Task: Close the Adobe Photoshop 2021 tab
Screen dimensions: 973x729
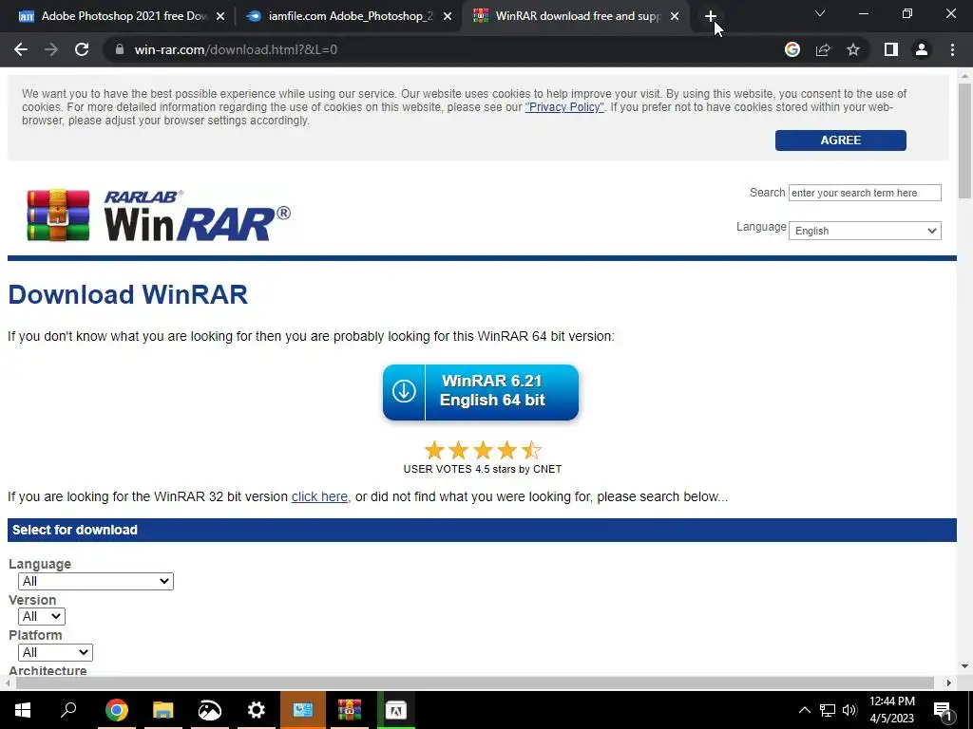Action: [x=220, y=16]
